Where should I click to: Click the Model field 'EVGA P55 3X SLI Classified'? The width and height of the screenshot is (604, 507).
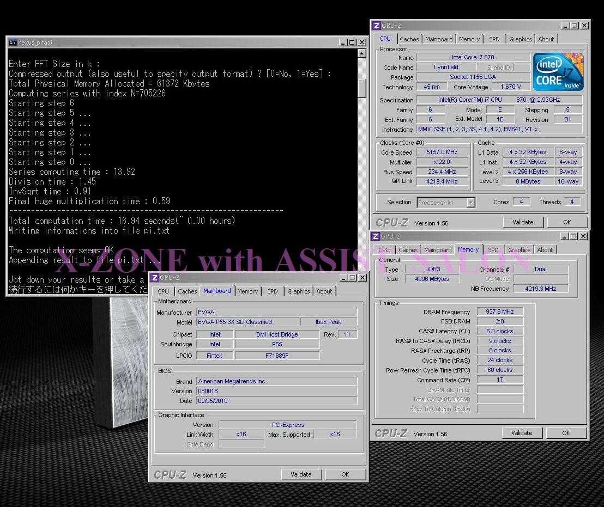point(247,322)
